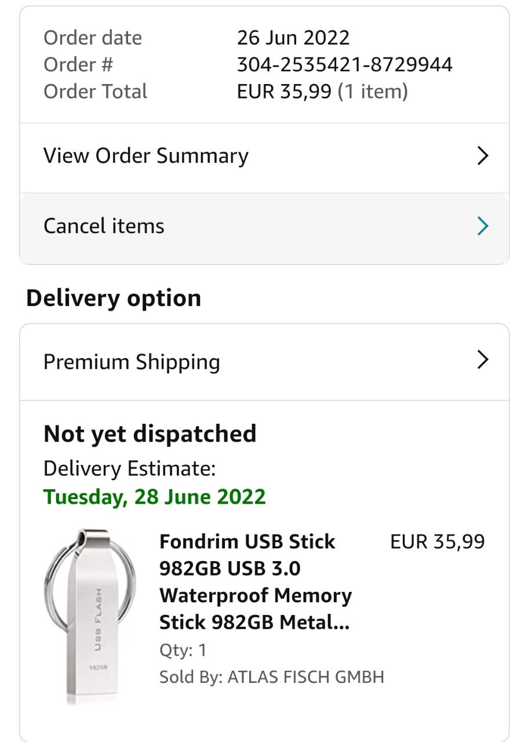Click chevron next to View Order Summary

coord(482,156)
